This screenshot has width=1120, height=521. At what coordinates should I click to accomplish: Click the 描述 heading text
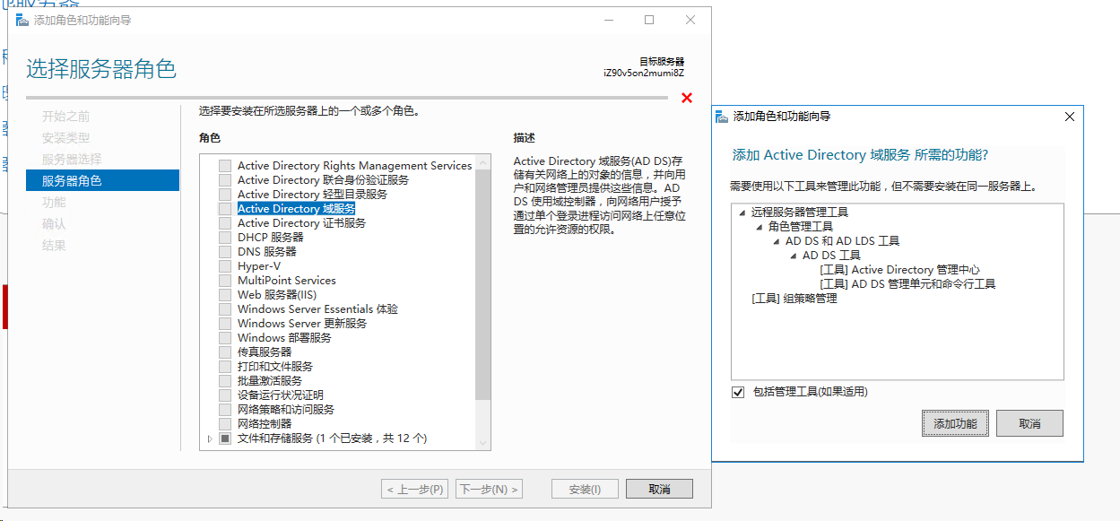pyautogui.click(x=525, y=138)
